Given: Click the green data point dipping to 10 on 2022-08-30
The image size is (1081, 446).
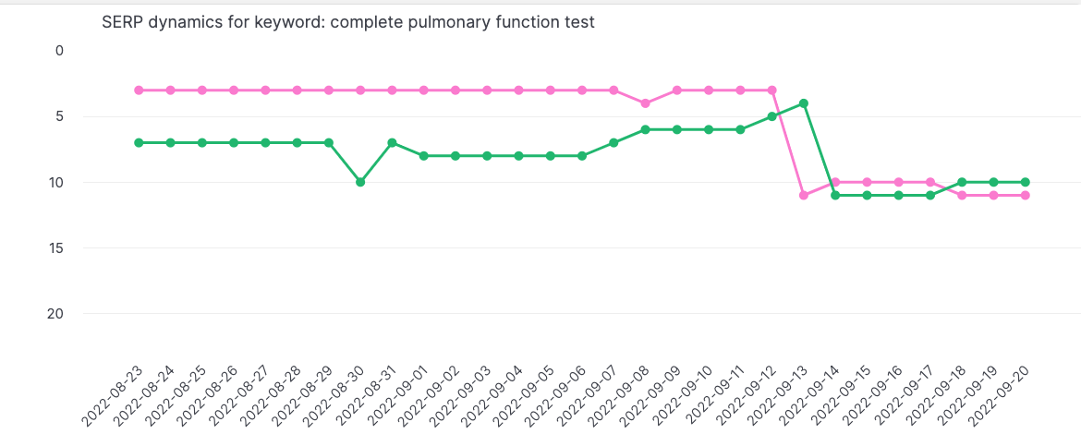Looking at the screenshot, I should (x=360, y=182).
